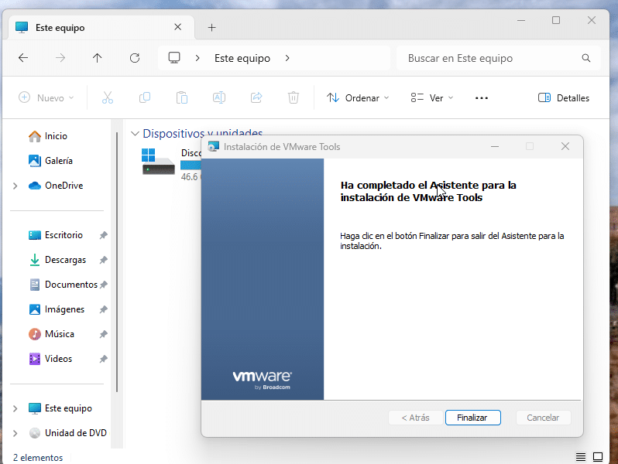Viewport: 618px width, 464px height.
Task: Open the Nuevo dropdown menu
Action: click(46, 97)
